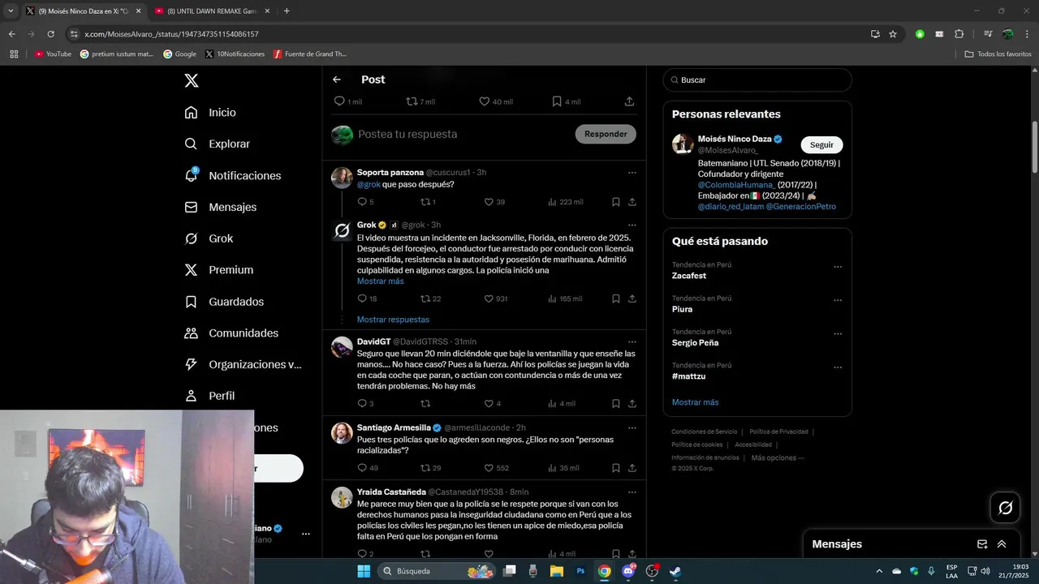The image size is (1039, 584).
Task: Repost the main post (7 mil)
Action: [x=412, y=101]
